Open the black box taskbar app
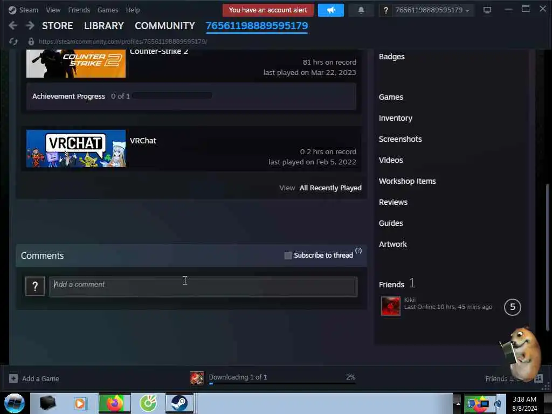552x414 pixels. pos(48,403)
